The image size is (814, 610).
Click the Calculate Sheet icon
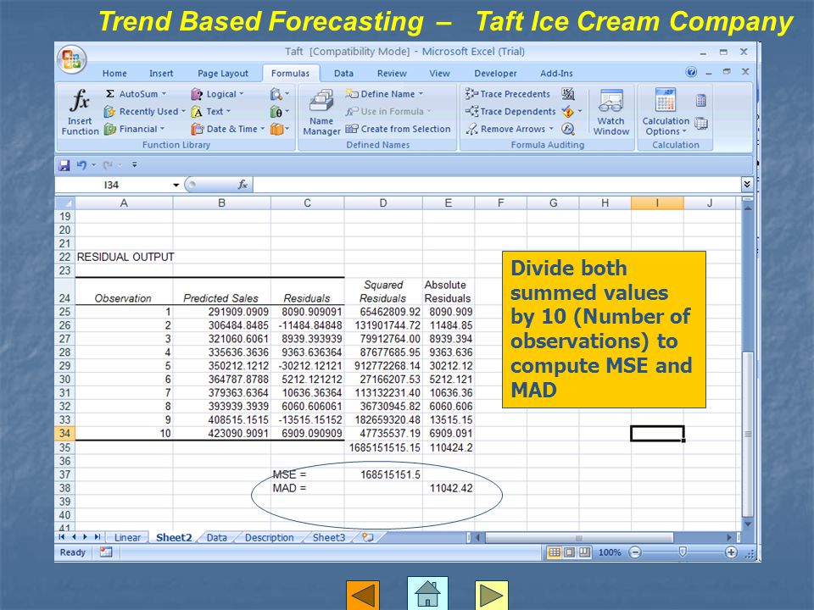point(701,124)
